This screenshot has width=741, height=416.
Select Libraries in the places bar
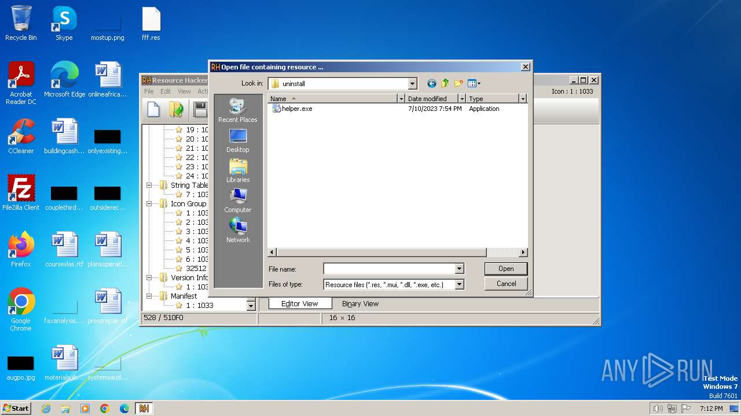[x=238, y=170]
